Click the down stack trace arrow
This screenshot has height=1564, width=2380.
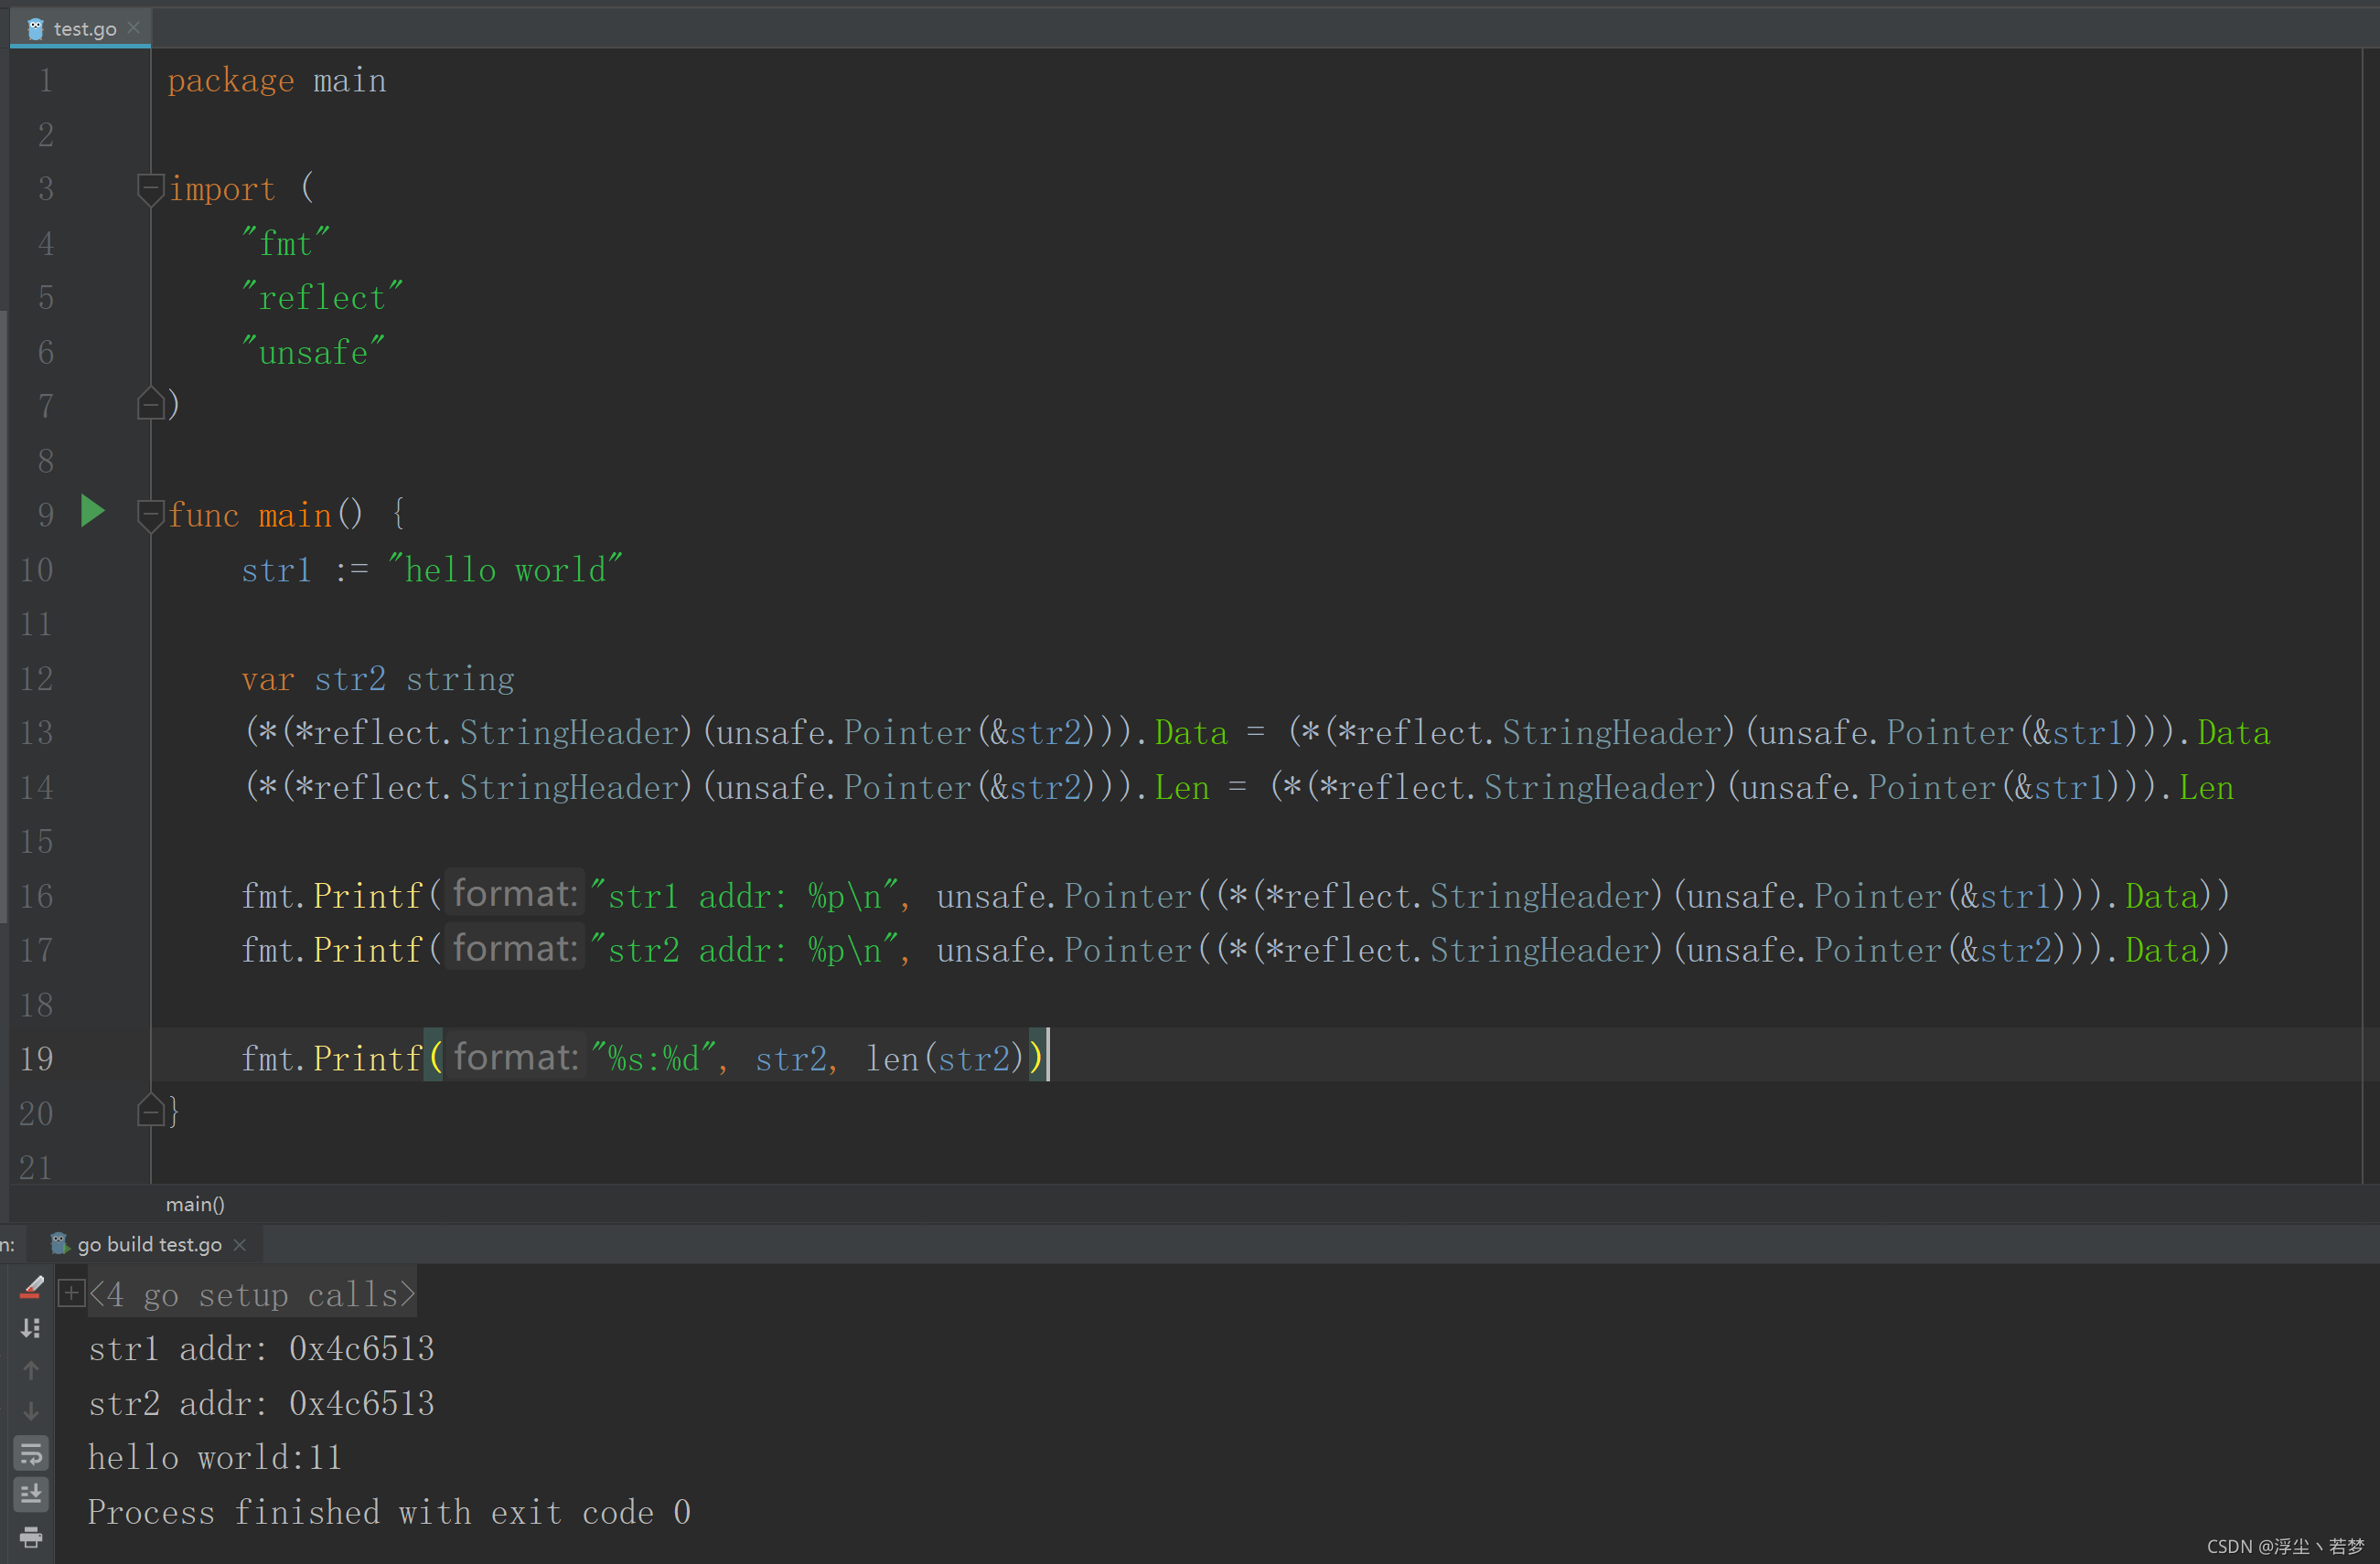[31, 1411]
